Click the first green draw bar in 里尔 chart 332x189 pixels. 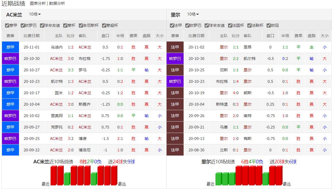219,179
